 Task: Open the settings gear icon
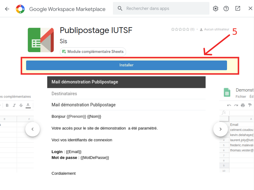tap(216, 8)
